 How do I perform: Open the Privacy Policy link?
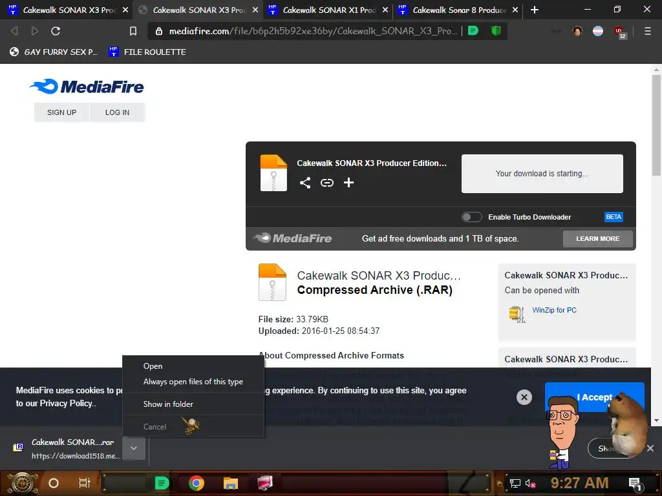(x=67, y=403)
